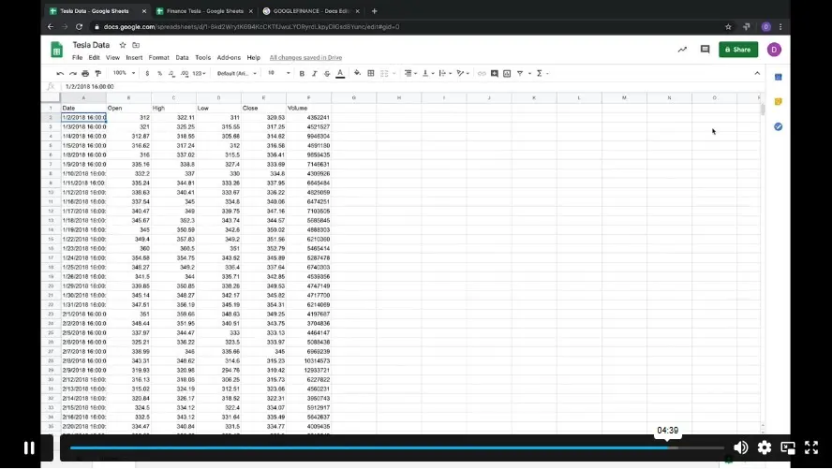
Task: Open the Borders tool
Action: click(371, 74)
